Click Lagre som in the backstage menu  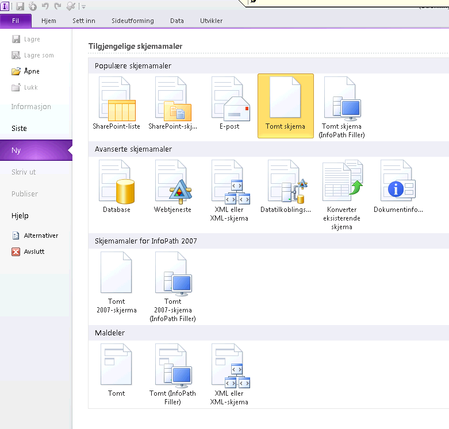coord(33,55)
